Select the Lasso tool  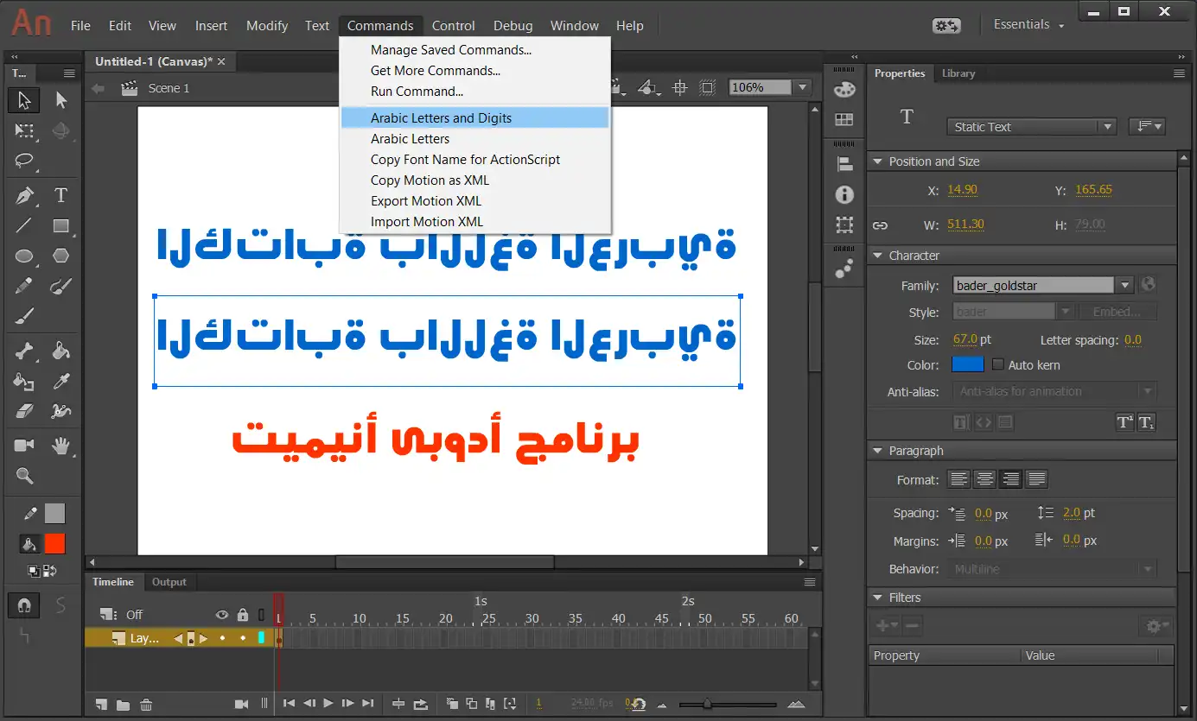[24, 161]
